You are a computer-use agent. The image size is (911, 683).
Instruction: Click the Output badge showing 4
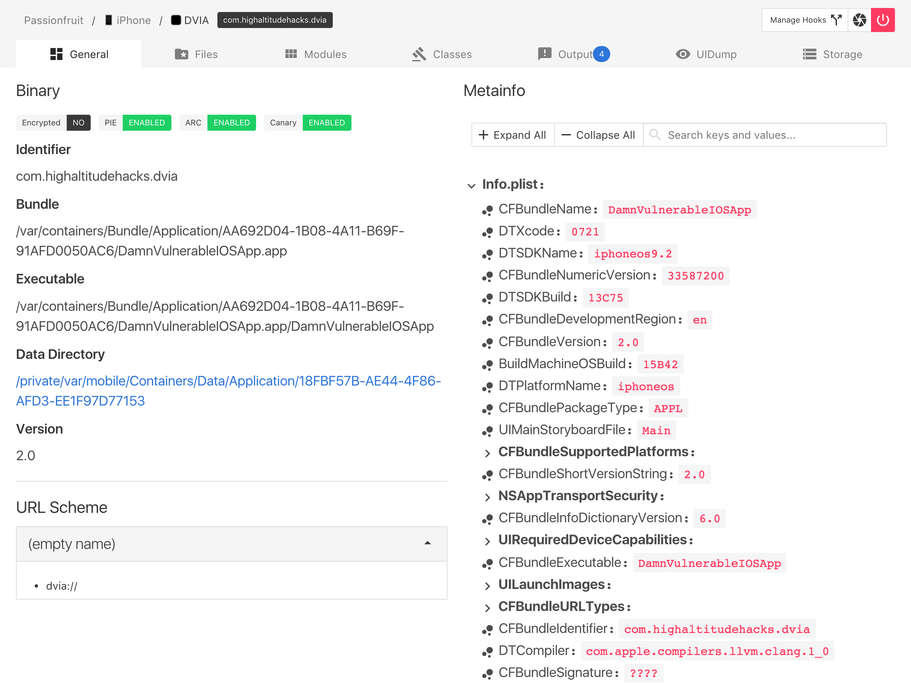601,54
